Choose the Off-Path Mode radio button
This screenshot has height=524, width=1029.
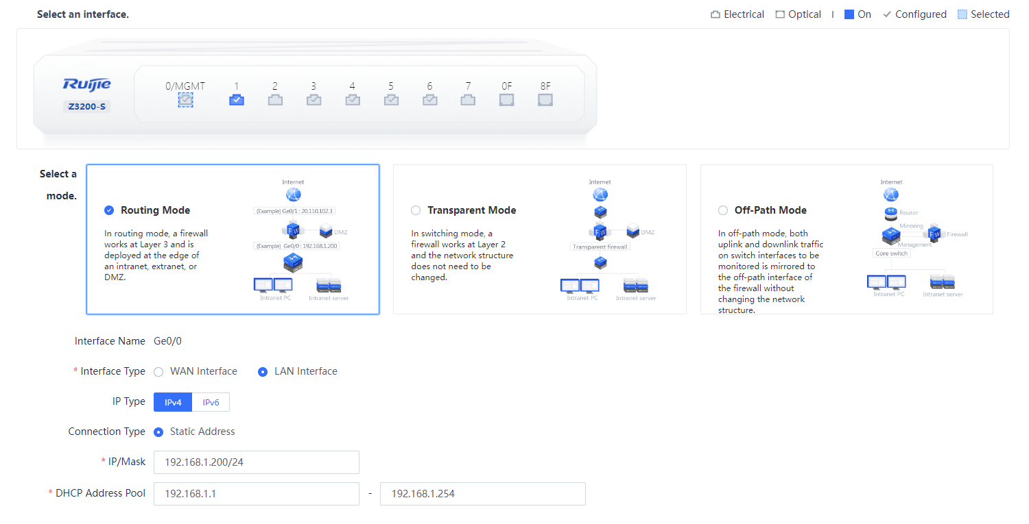coord(723,210)
